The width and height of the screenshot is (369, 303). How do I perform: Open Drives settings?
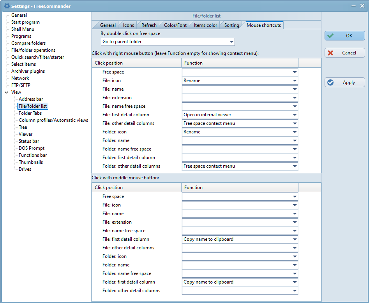point(25,169)
